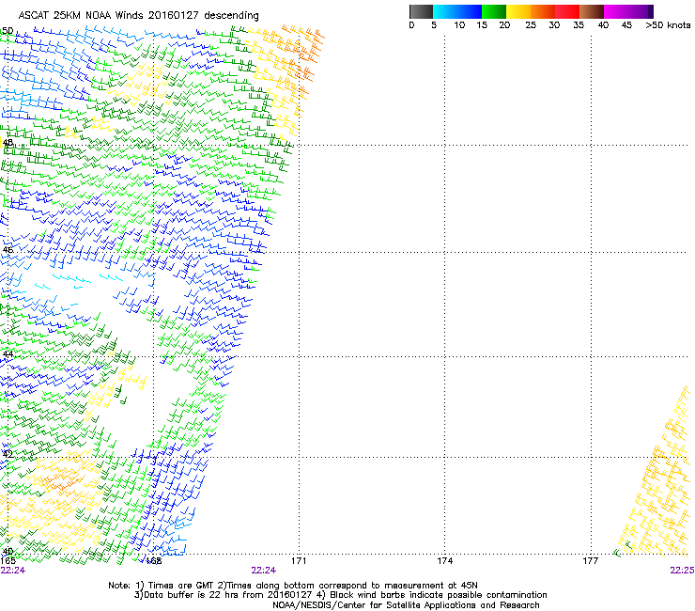Click the longitude label 174
This screenshot has height=611, width=695.
click(444, 561)
